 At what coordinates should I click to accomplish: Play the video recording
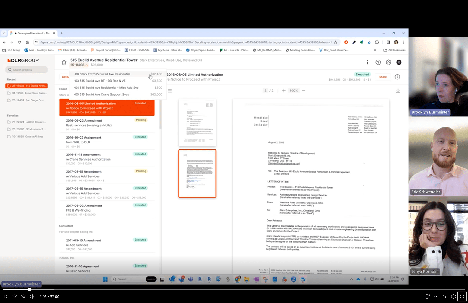[6, 296]
